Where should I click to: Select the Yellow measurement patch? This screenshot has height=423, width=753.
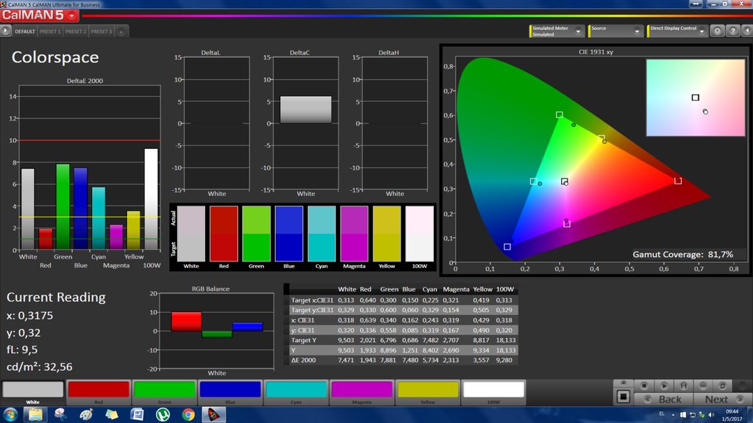coord(427,392)
